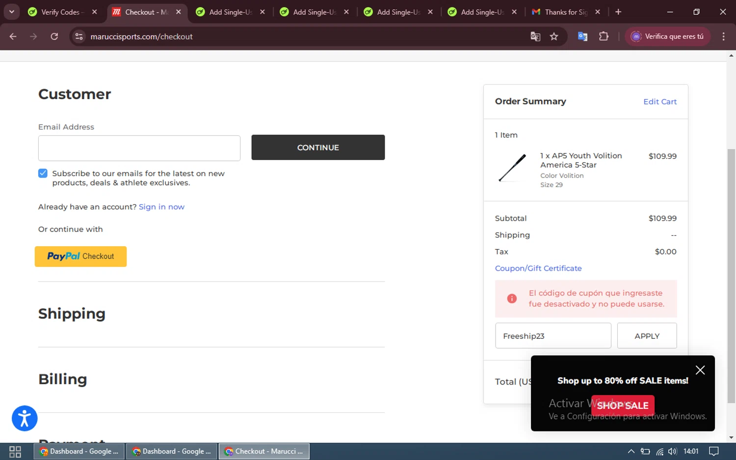This screenshot has height=460, width=736.
Task: Click the Shipping section heading
Action: pyautogui.click(x=72, y=314)
